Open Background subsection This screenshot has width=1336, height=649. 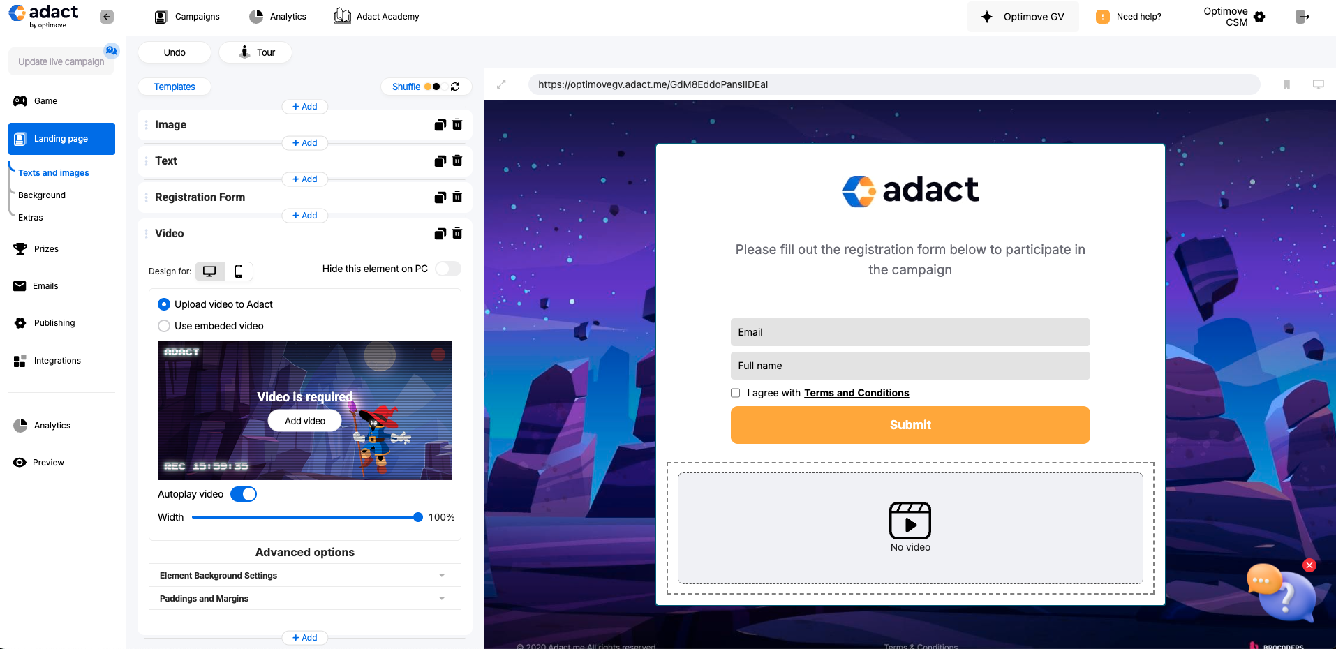click(42, 195)
